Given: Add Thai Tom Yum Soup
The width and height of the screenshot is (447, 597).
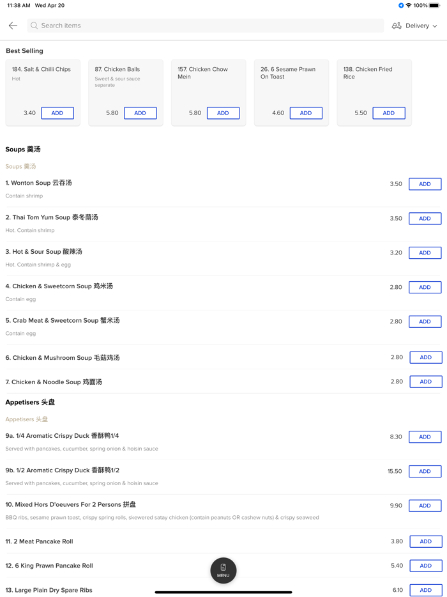Looking at the screenshot, I should click(425, 219).
